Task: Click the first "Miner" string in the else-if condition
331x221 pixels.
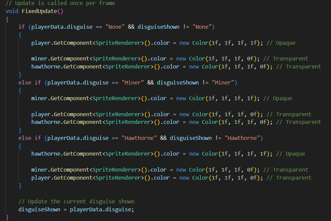Action: point(132,82)
